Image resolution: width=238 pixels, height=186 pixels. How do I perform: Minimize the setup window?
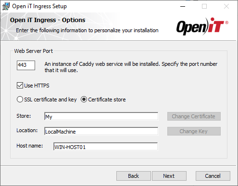[183, 6]
